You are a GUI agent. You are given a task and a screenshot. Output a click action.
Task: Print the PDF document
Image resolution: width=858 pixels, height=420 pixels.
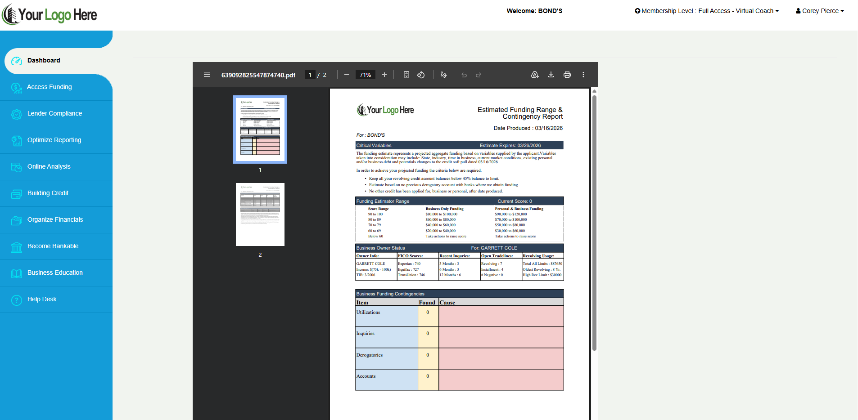[567, 75]
